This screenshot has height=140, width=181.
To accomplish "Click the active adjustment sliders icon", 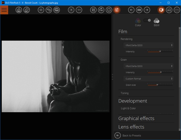I will (117, 10).
